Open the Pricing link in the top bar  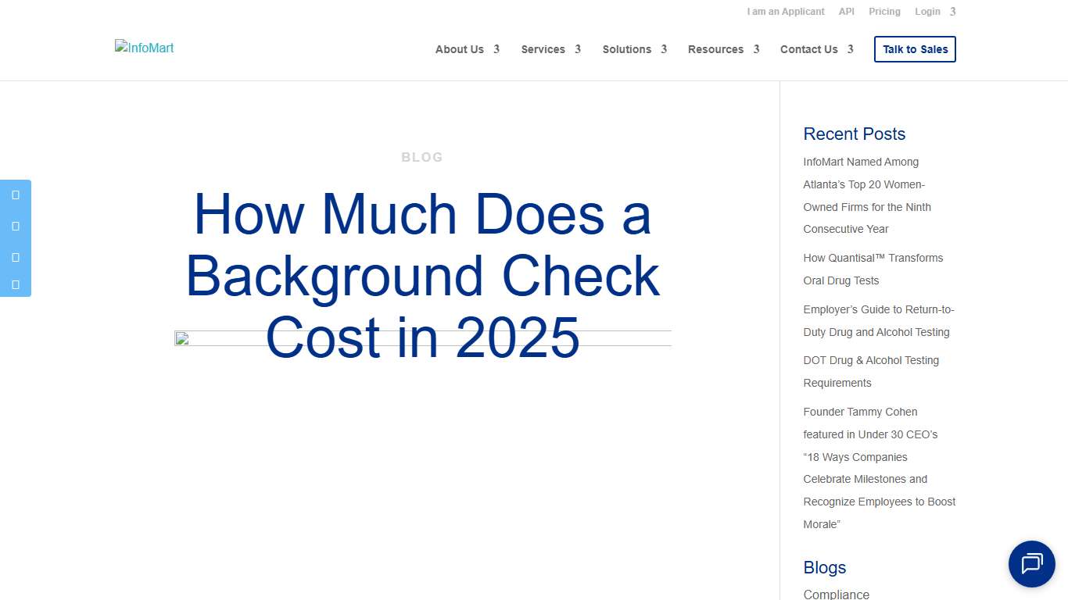click(884, 11)
